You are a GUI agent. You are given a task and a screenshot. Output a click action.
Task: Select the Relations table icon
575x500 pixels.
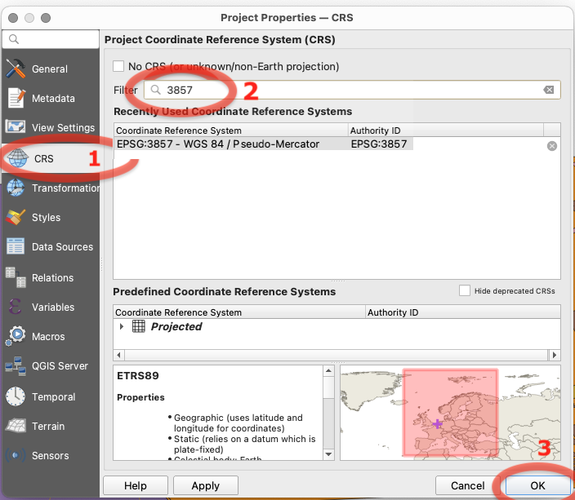(16, 278)
